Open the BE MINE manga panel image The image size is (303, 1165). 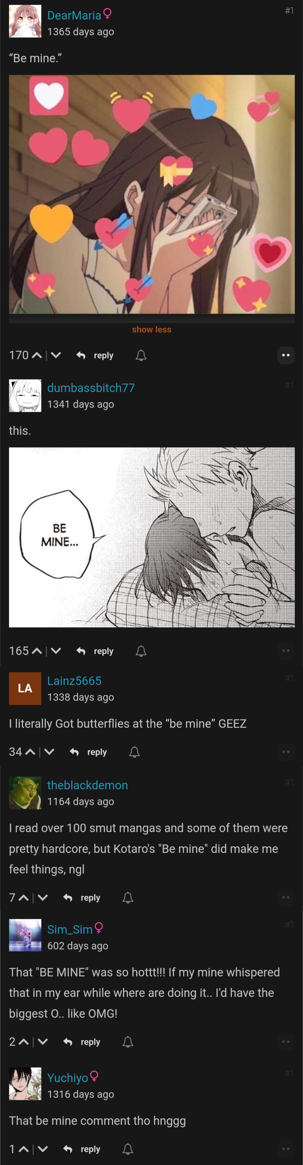(x=151, y=537)
